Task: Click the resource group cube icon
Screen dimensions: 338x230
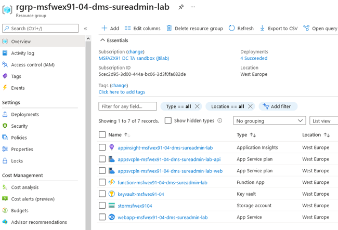Action: click(x=7, y=10)
